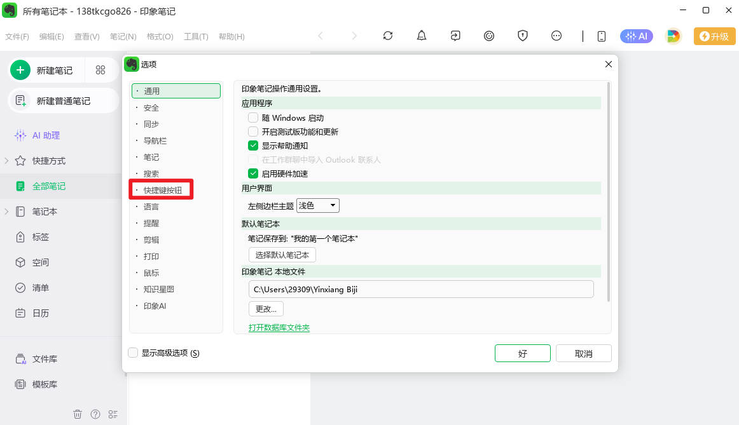Click the orange 升级 upgrade button
739x425 pixels.
pyautogui.click(x=714, y=36)
